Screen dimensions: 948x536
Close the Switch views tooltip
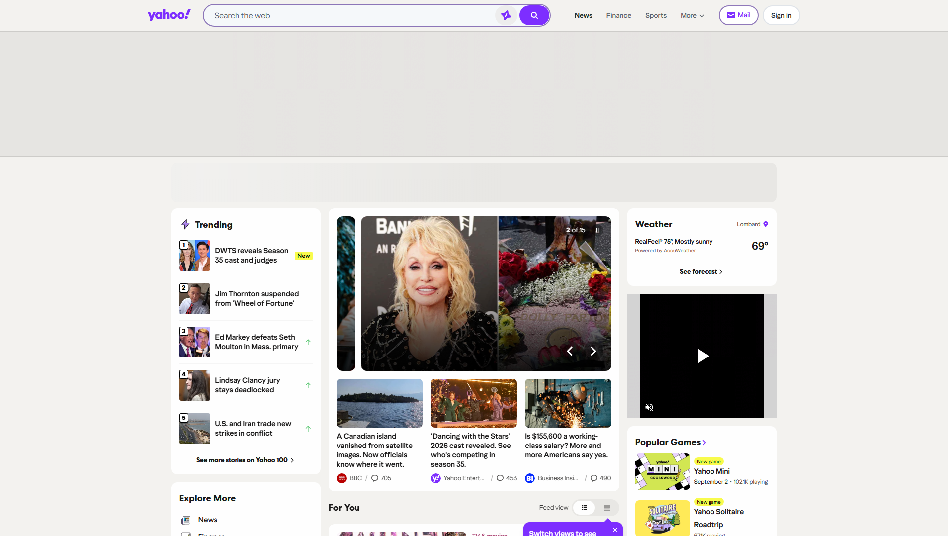click(615, 530)
